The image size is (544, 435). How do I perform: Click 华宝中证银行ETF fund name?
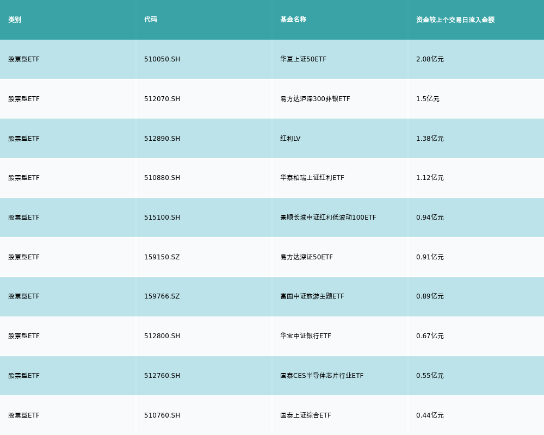coord(306,336)
